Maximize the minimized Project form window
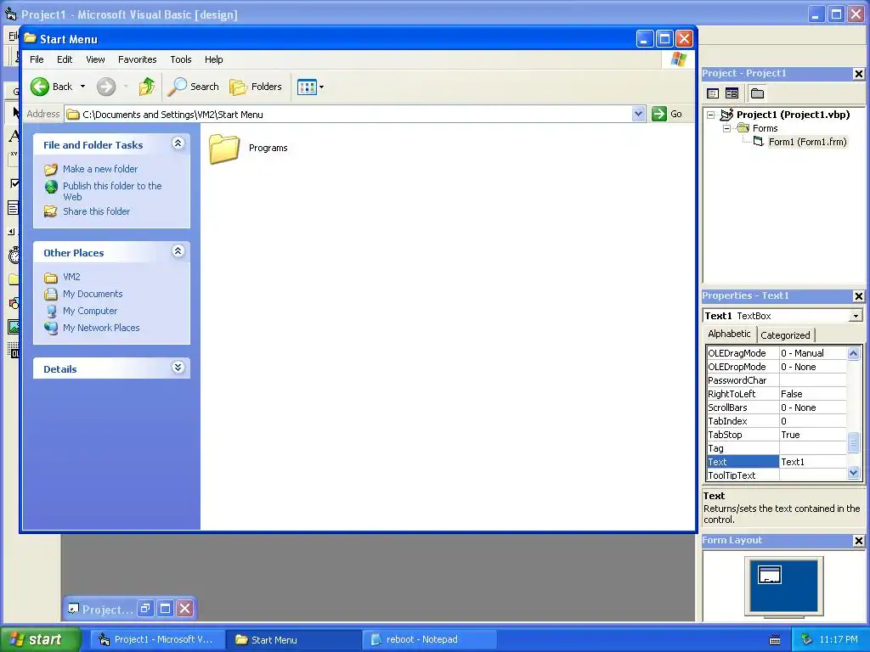The height and width of the screenshot is (652, 870). (166, 608)
